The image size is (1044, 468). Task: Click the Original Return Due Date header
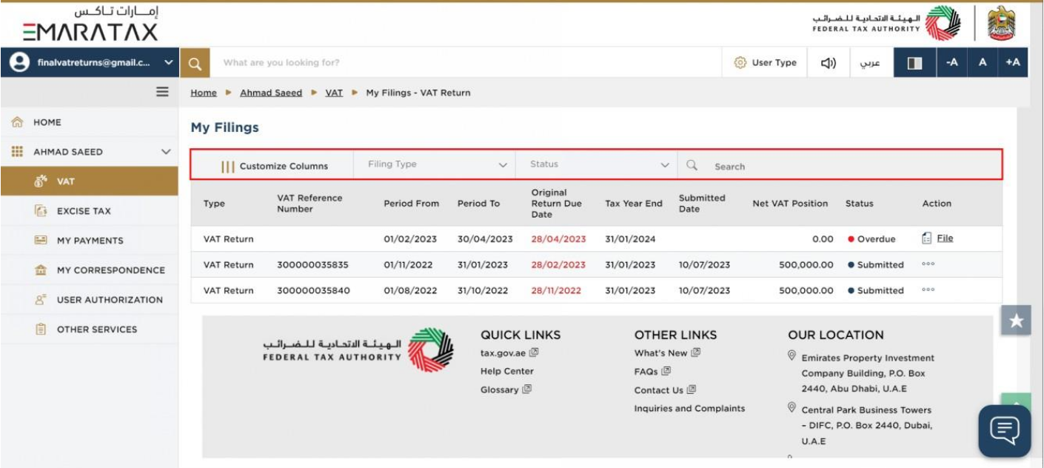coord(557,204)
